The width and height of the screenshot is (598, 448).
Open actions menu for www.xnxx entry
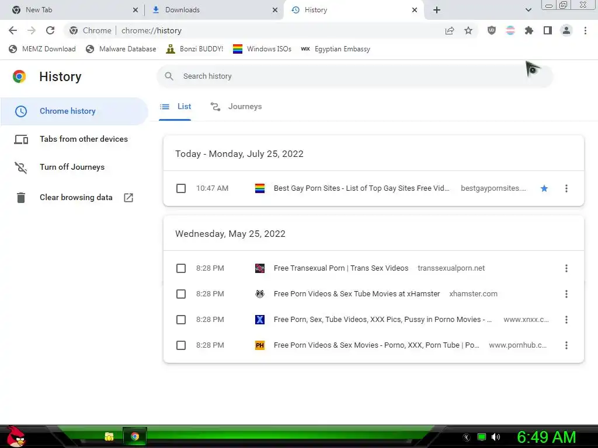566,320
